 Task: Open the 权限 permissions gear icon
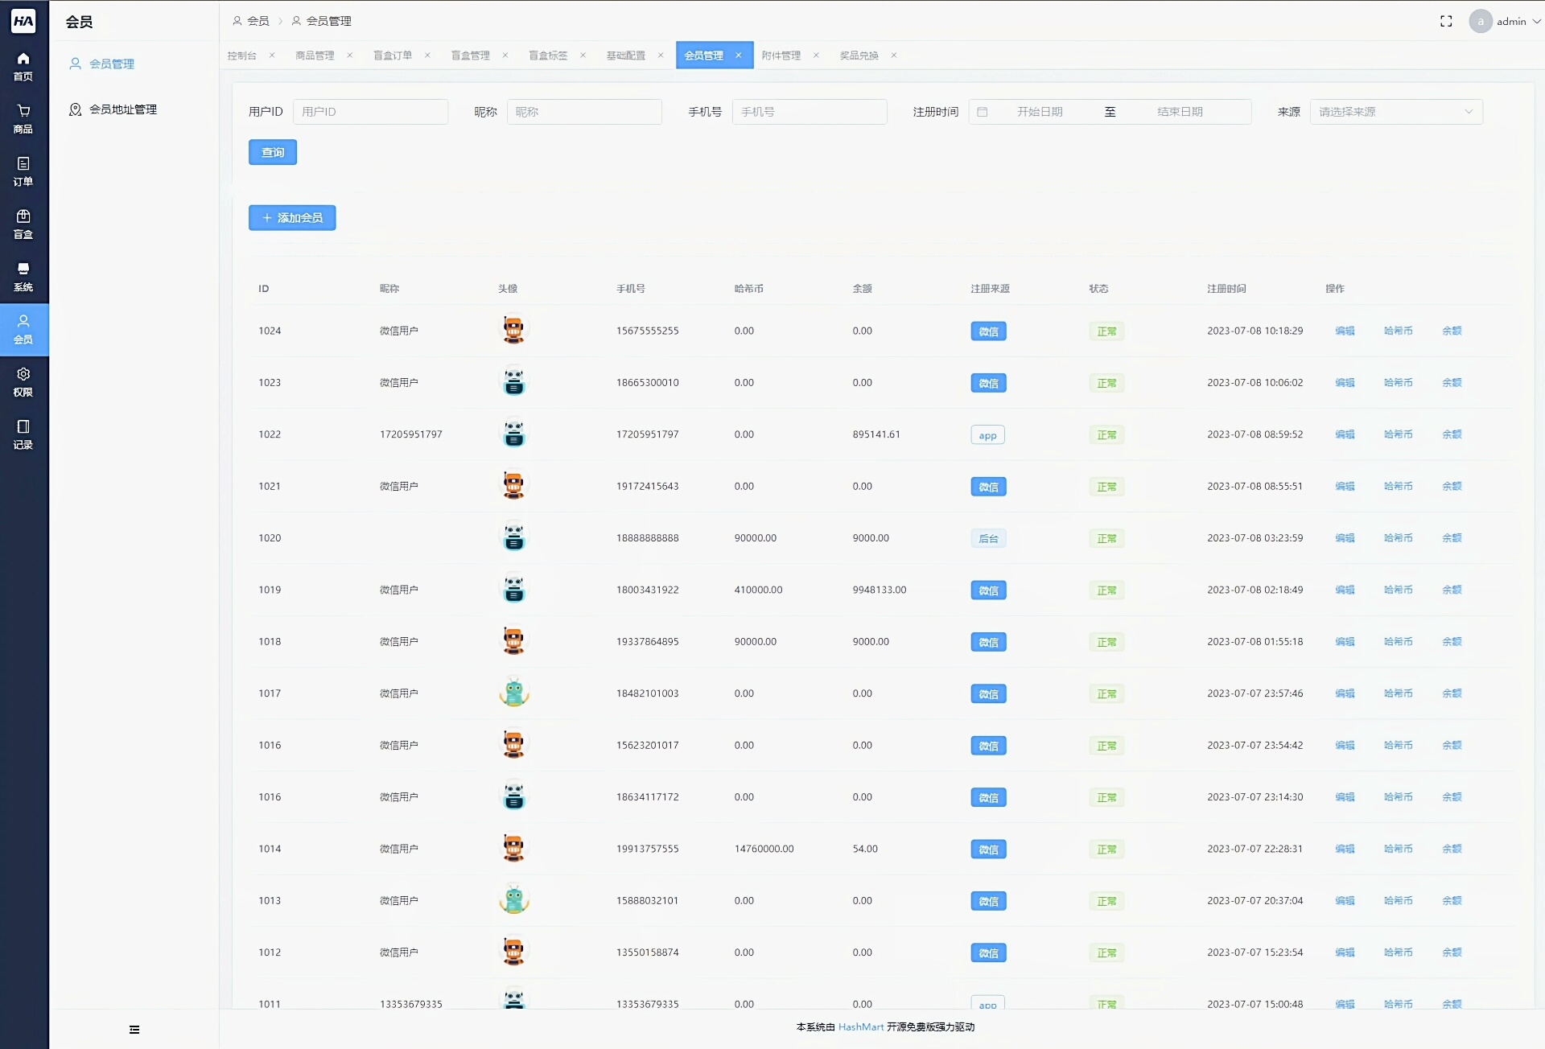tap(23, 381)
